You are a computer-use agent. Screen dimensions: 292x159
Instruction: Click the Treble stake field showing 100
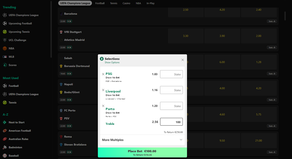pyautogui.click(x=171, y=122)
